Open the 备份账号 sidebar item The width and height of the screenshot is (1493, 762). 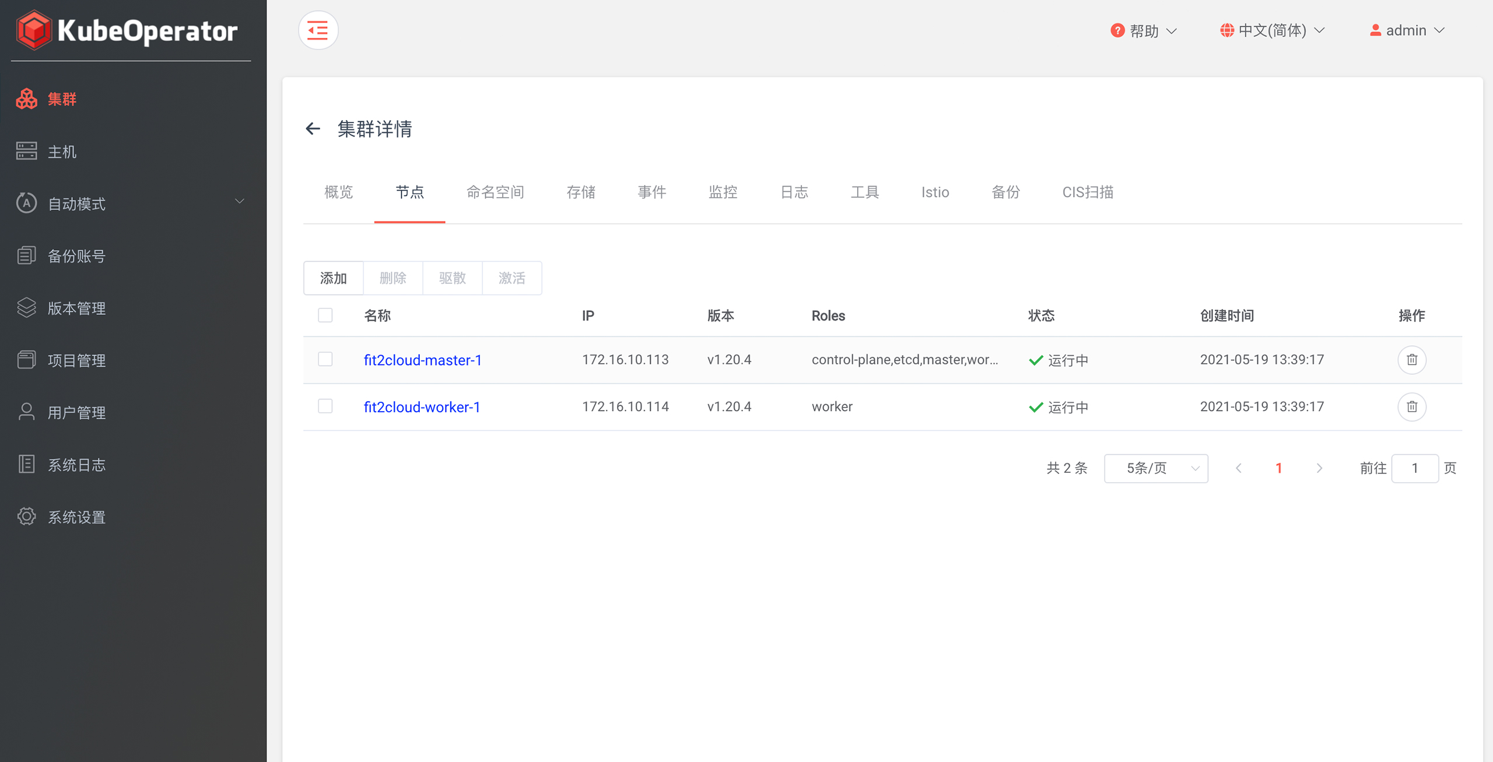point(133,255)
